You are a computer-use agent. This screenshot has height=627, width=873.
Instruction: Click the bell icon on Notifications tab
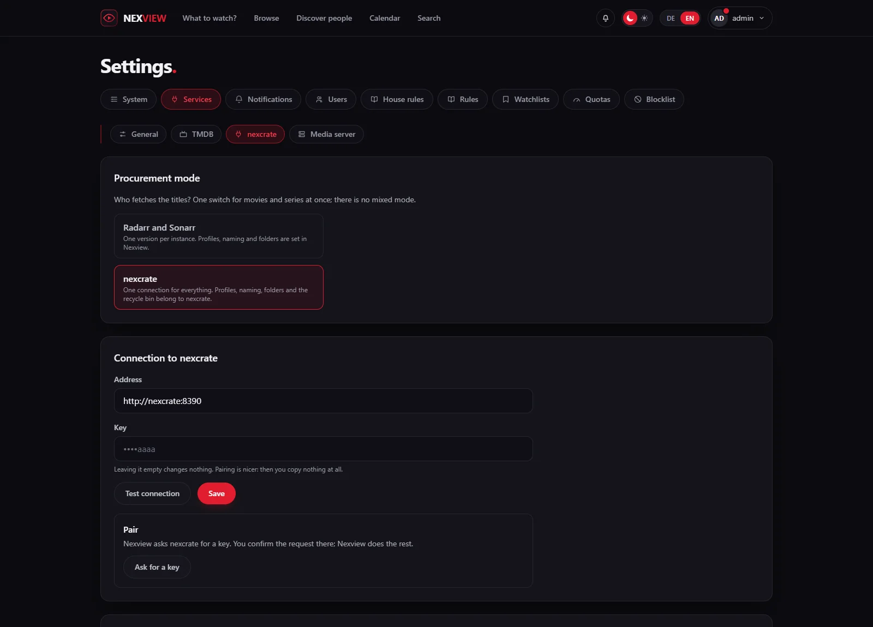(239, 99)
